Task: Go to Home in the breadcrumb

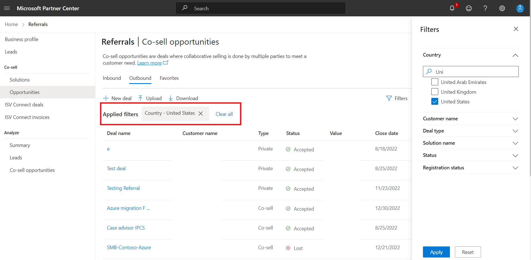Action: coord(11,24)
